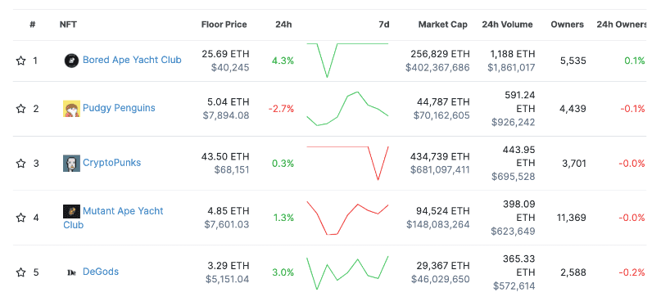Open the DeGods collection link
This screenshot has height=297, width=670.
point(101,272)
